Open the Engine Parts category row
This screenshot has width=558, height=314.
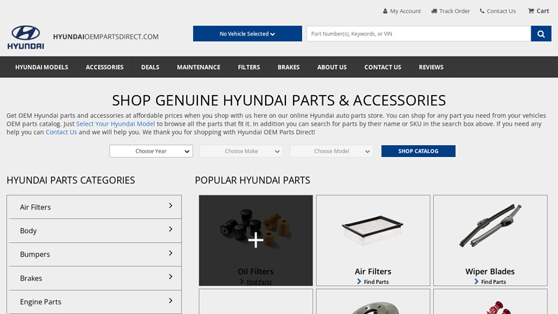pyautogui.click(x=94, y=301)
